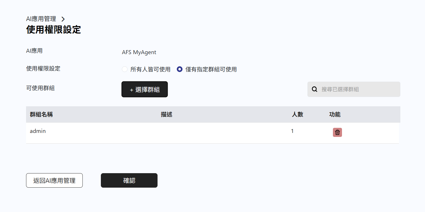Viewport: 425px width, 212px height.
Task: Confirm settings with the 確認 button
Action: tap(129, 181)
